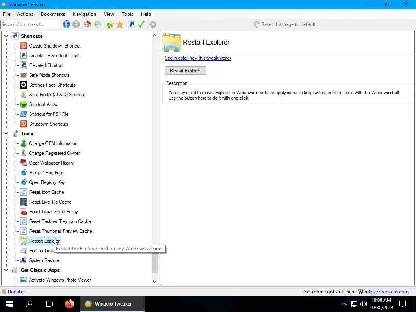Click the Reset Local Group Policy icon
The width and height of the screenshot is (416, 312).
pos(24,212)
